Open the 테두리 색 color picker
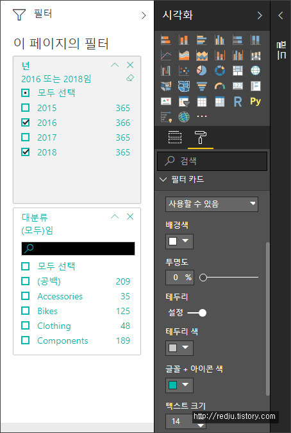 pos(179,348)
